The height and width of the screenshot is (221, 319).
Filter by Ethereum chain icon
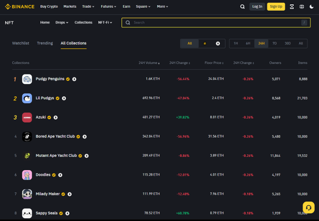point(218,43)
